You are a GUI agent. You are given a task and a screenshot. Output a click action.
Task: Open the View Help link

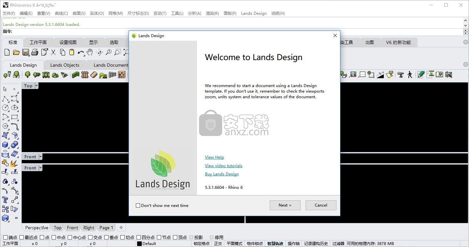214,157
